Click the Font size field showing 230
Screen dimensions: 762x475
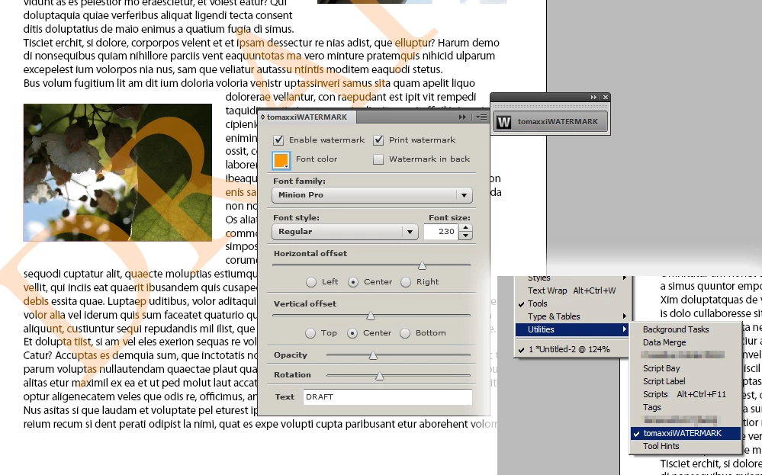[441, 232]
